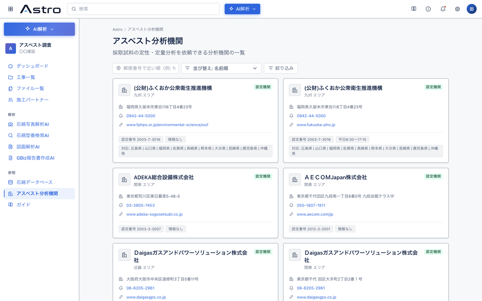Click the ＡＥＣＯＭJapan株式会社 card title

coord(335,177)
